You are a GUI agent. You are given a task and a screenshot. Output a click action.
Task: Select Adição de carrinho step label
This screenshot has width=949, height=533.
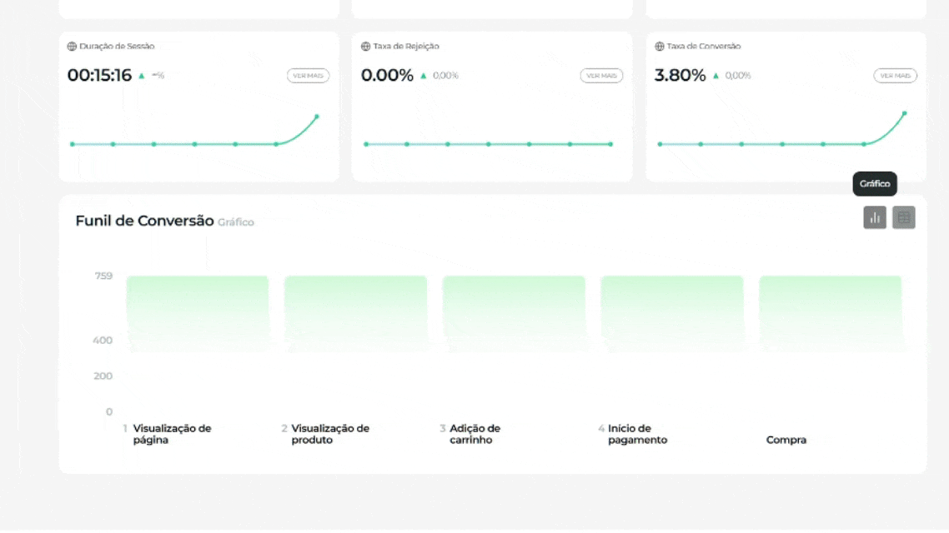tap(475, 434)
